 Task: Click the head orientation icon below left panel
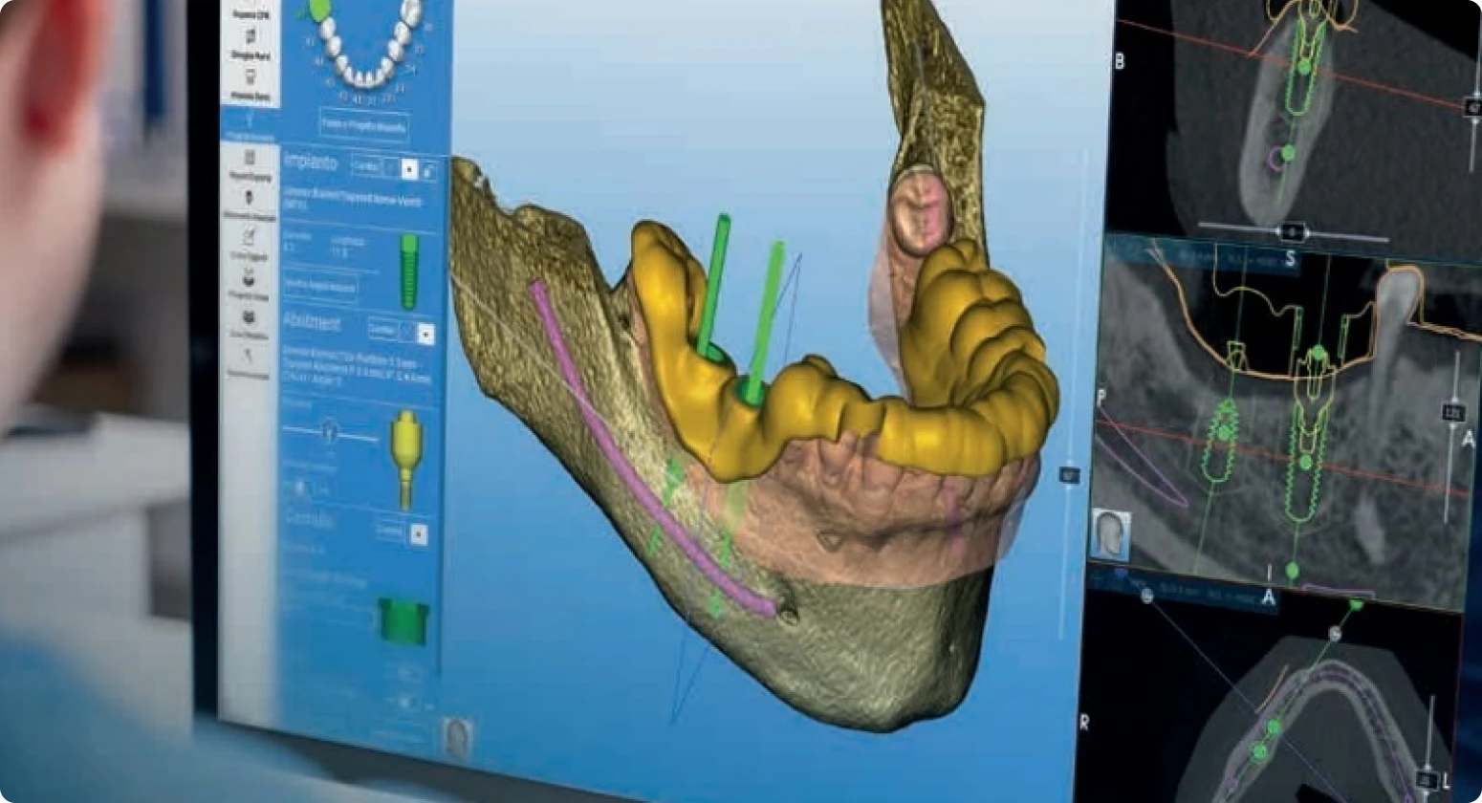[x=458, y=737]
